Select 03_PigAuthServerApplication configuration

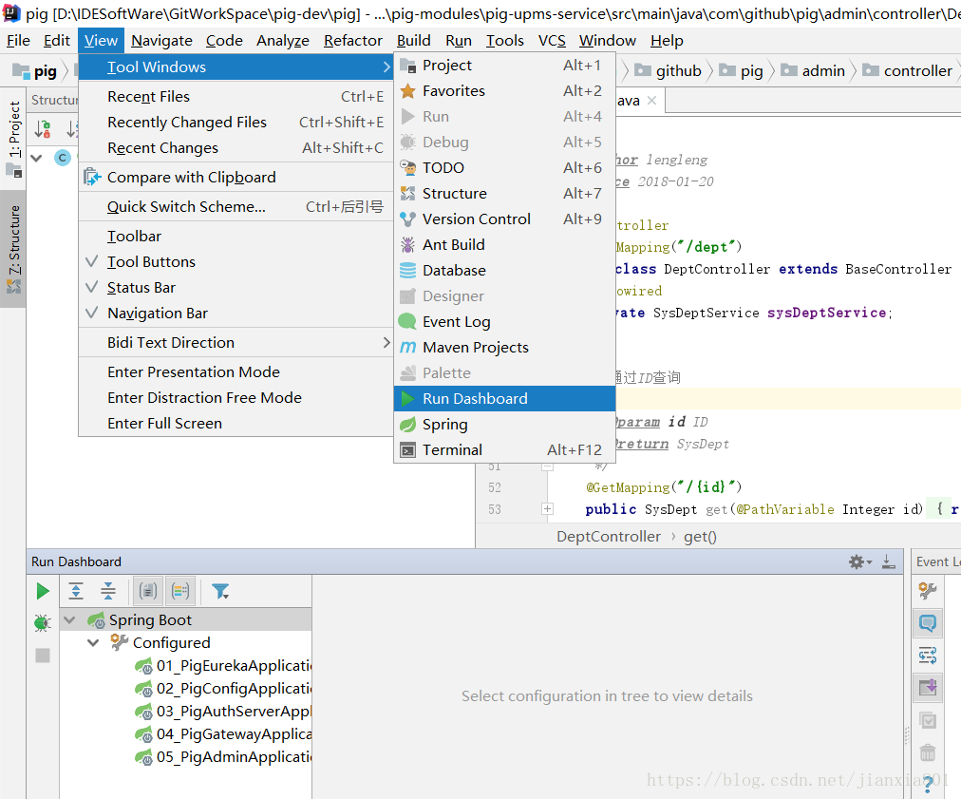pyautogui.click(x=223, y=712)
